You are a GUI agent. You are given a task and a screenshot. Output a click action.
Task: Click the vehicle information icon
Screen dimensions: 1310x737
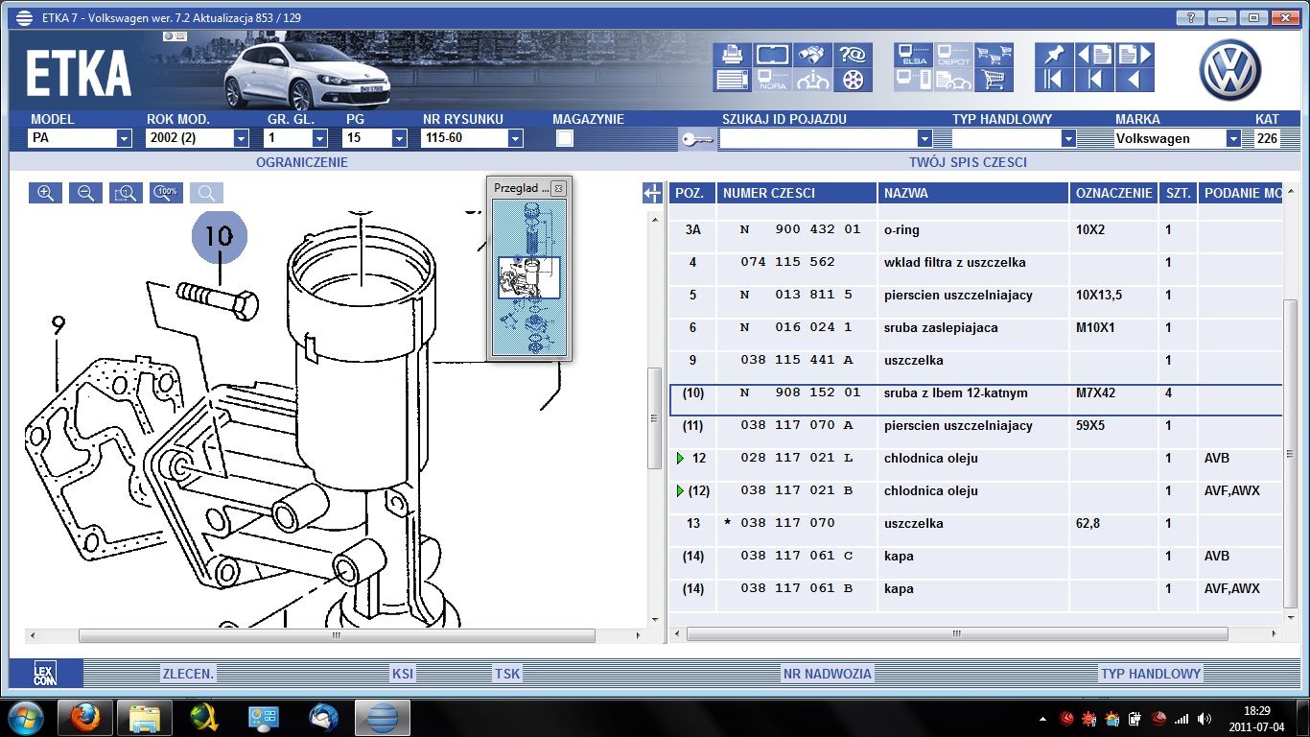(x=812, y=80)
